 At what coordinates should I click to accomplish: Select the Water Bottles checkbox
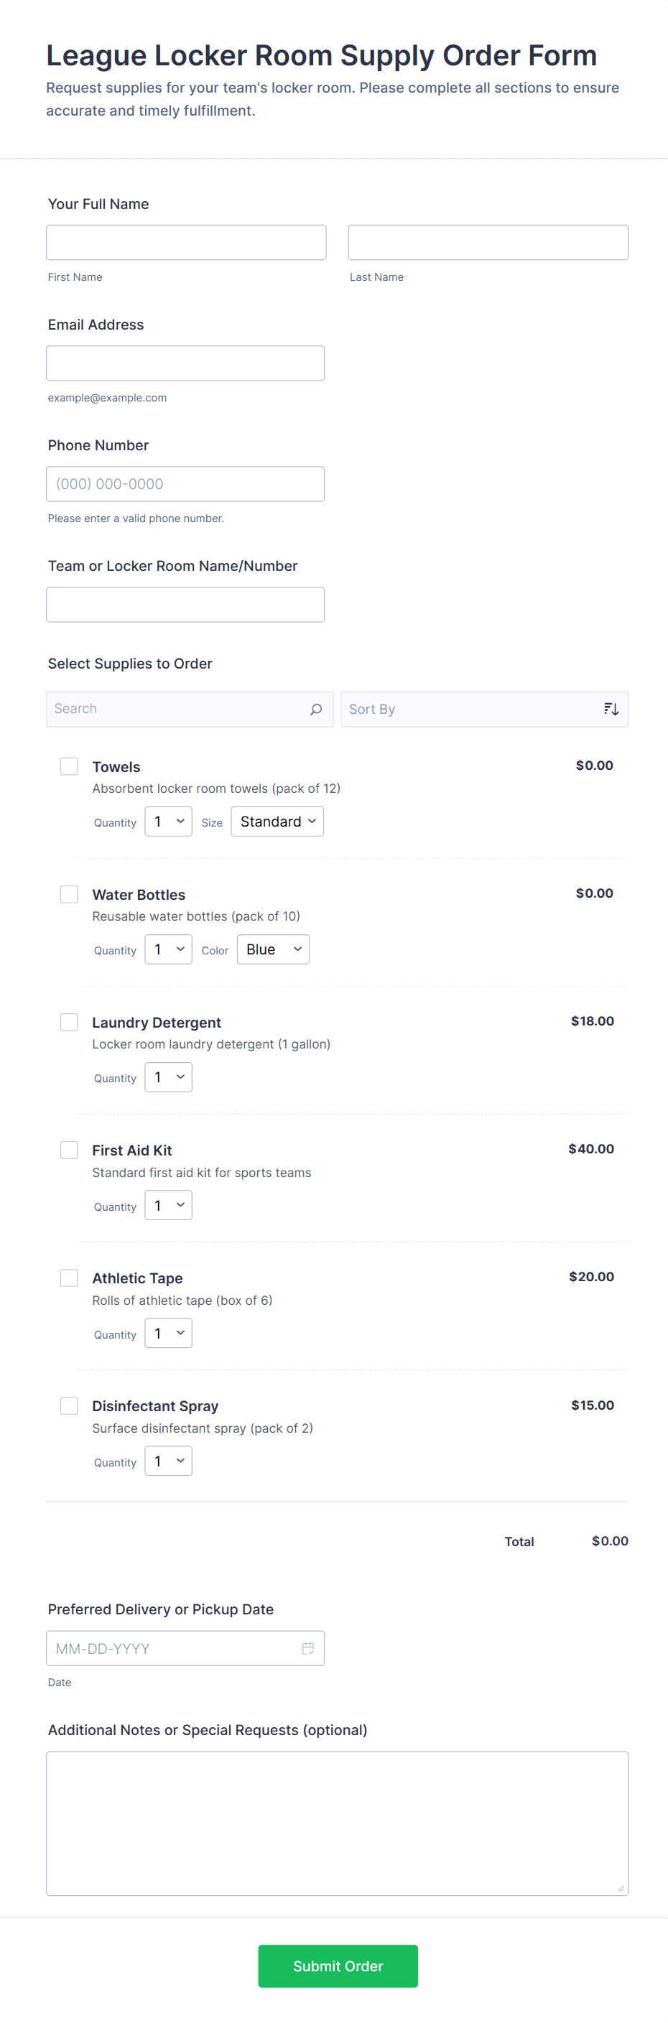(x=69, y=895)
